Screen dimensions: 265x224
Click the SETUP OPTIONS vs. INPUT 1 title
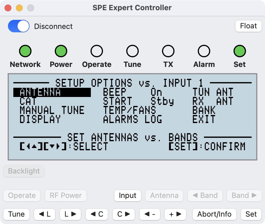(129, 83)
